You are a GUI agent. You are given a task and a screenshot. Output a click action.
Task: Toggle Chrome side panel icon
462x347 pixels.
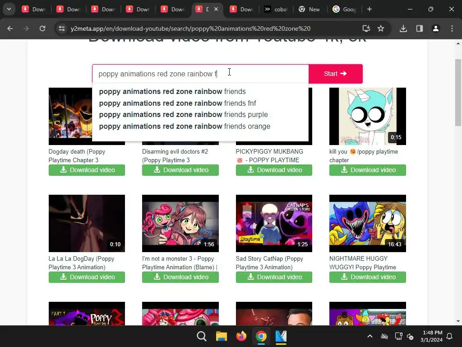click(420, 28)
